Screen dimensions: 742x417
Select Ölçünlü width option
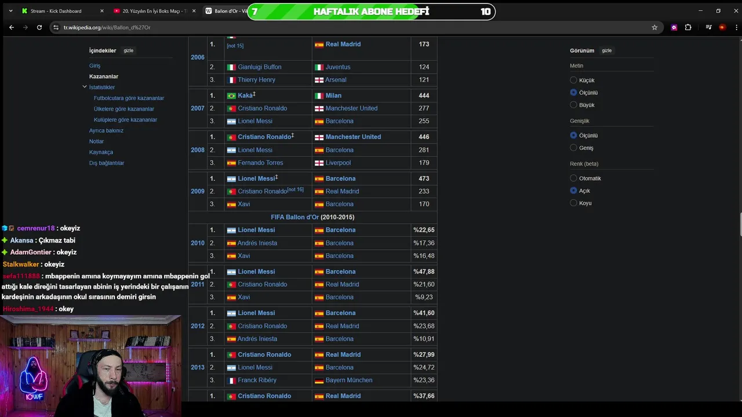(573, 136)
